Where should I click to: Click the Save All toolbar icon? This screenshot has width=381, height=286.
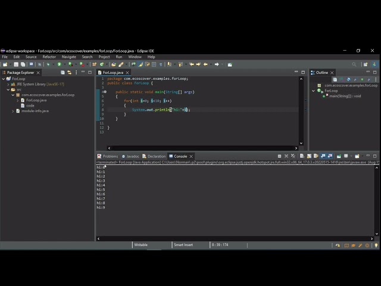coord(23,64)
